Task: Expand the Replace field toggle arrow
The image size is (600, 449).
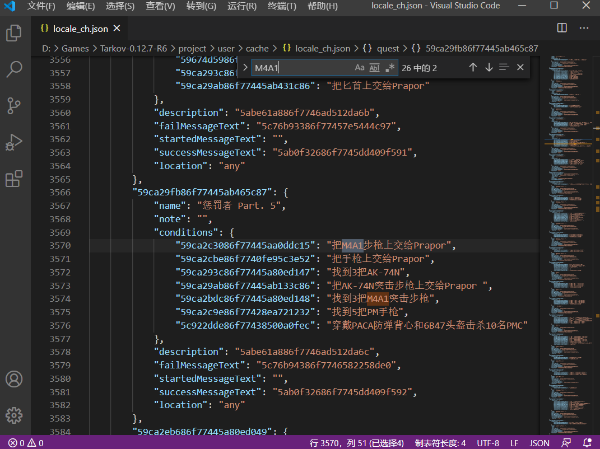Action: click(x=245, y=67)
